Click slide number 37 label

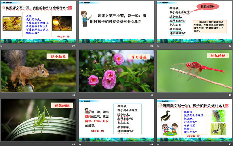coord(74,46)
